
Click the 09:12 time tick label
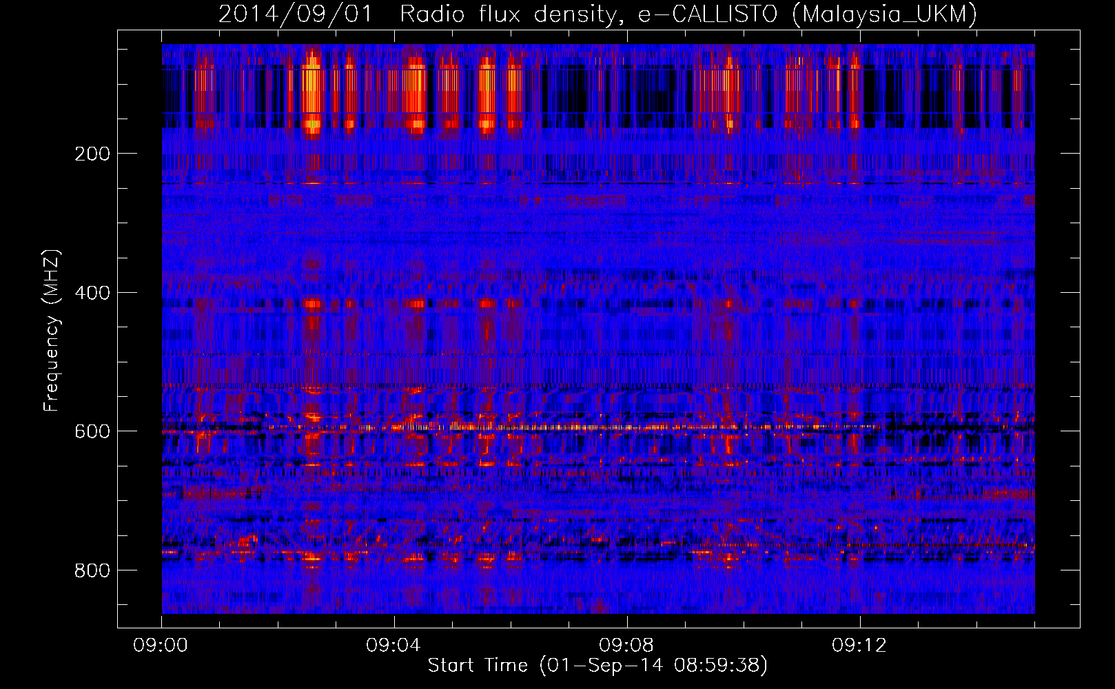(859, 646)
